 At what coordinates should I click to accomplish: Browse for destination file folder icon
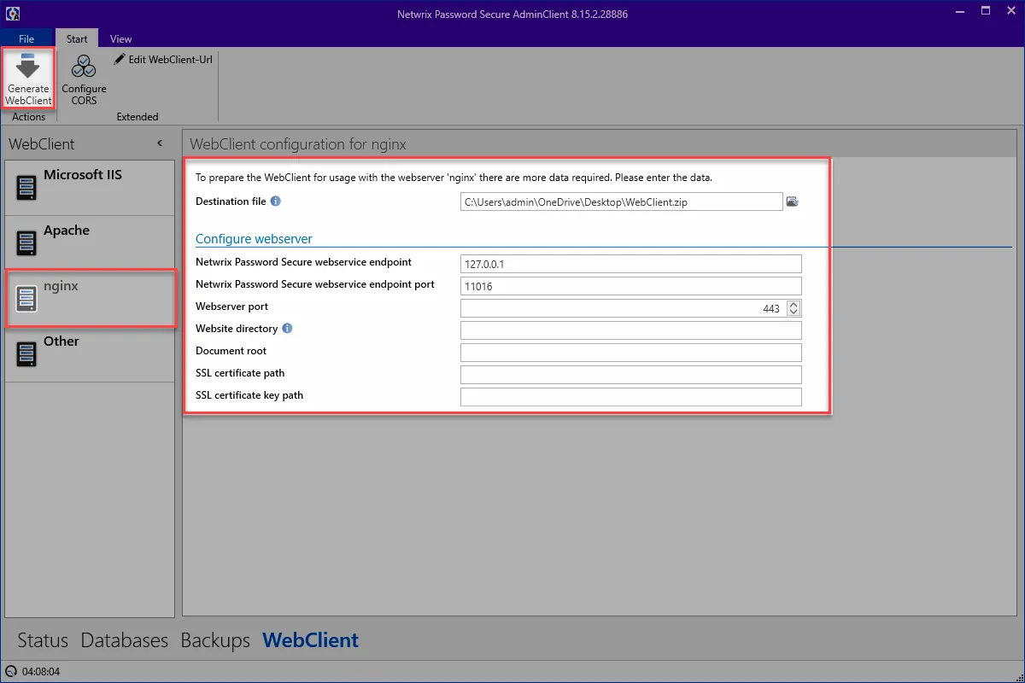click(792, 201)
